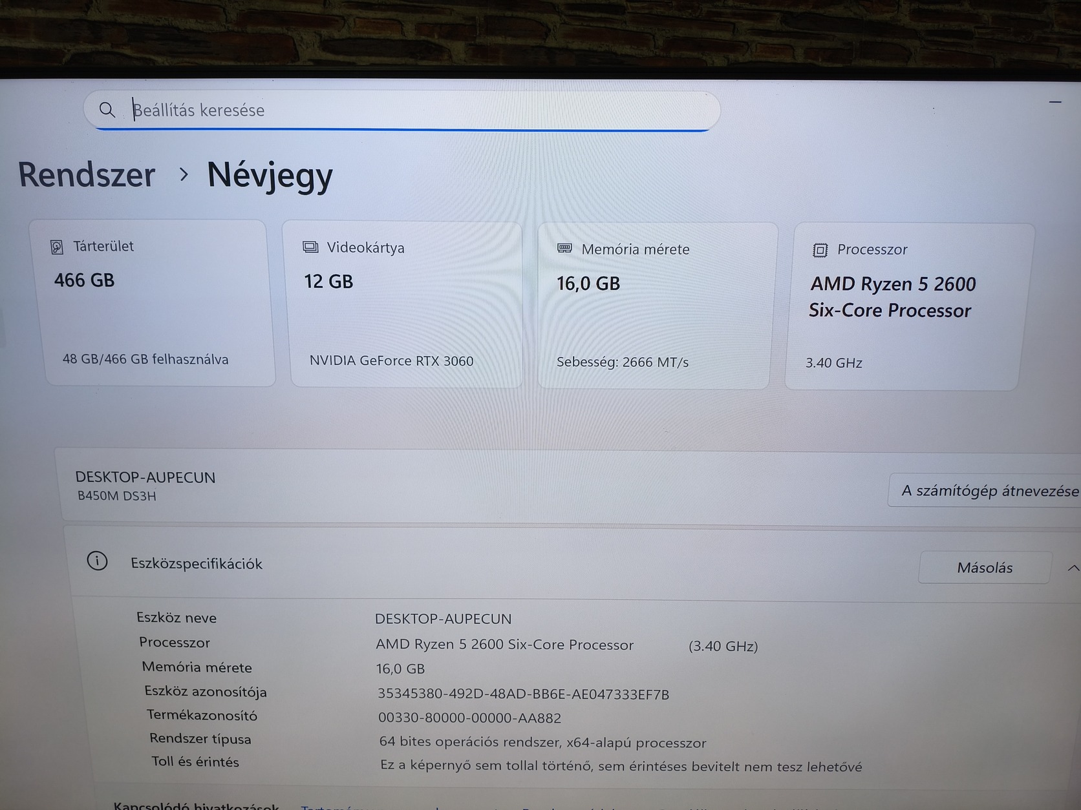Click 'Sebesség: 2666 MT/s' on the memory card
1081x810 pixels.
(x=623, y=362)
